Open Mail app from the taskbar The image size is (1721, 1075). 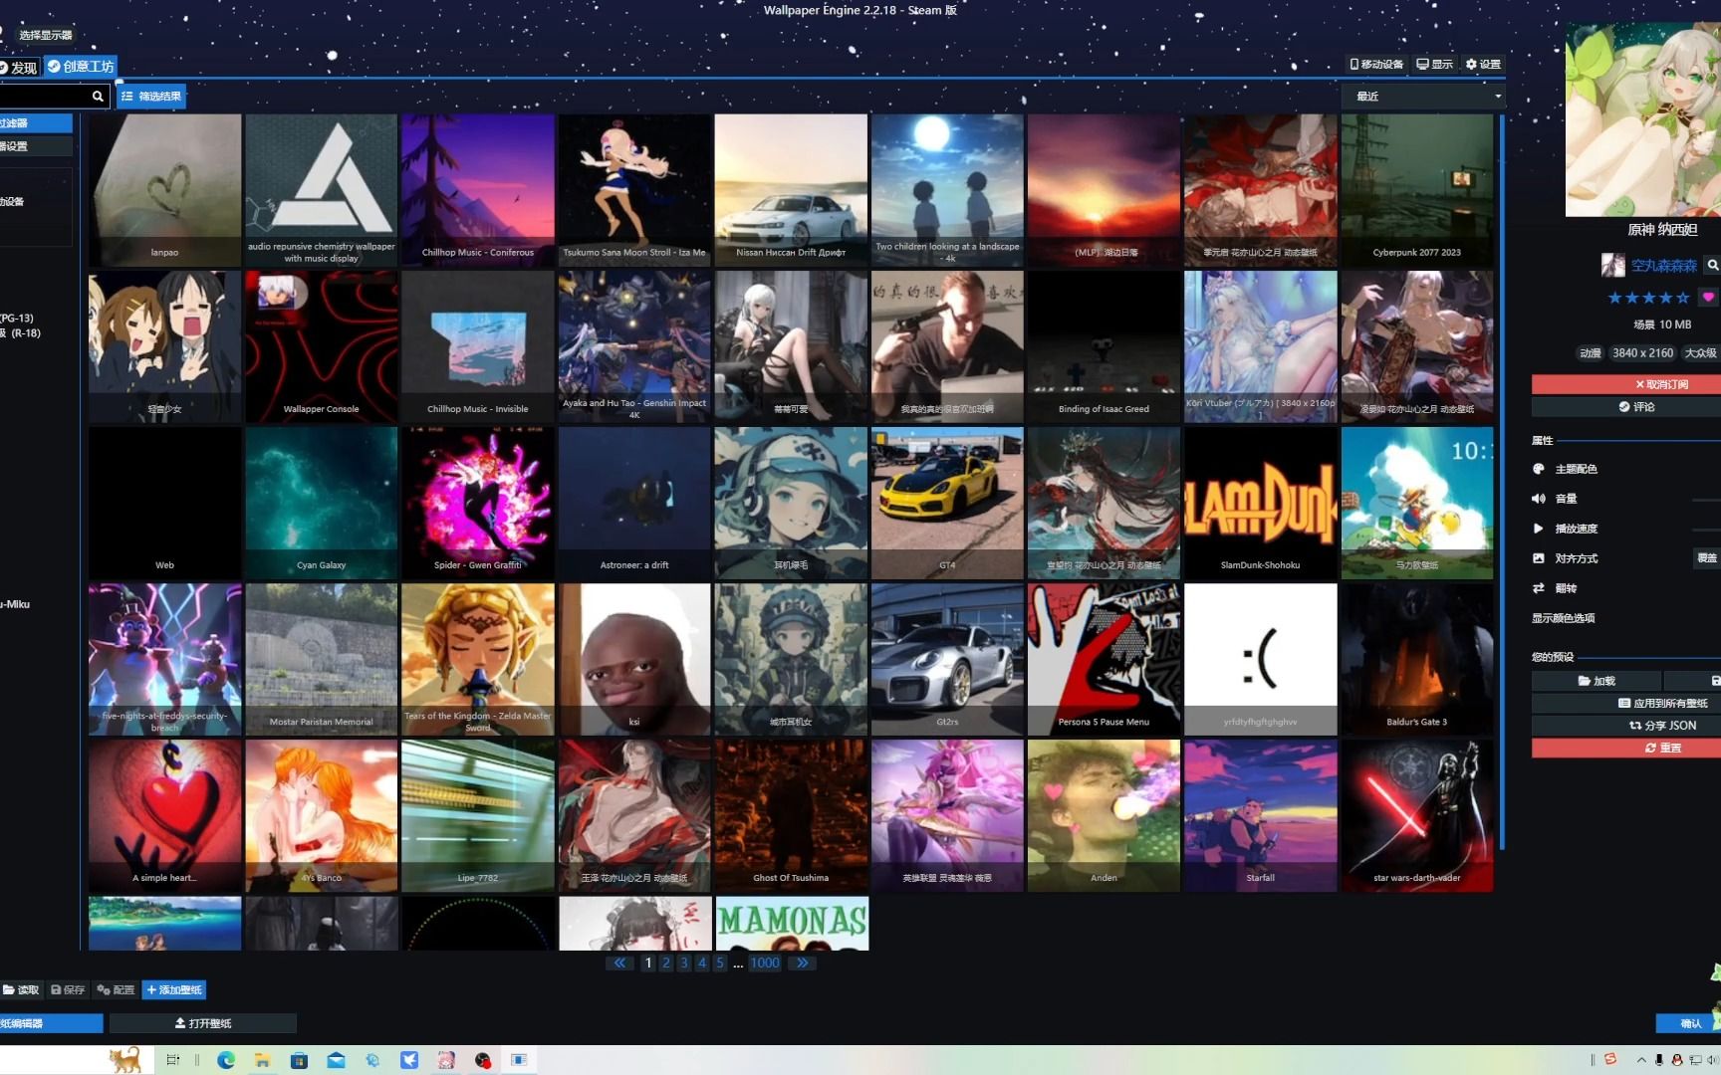[x=336, y=1060]
